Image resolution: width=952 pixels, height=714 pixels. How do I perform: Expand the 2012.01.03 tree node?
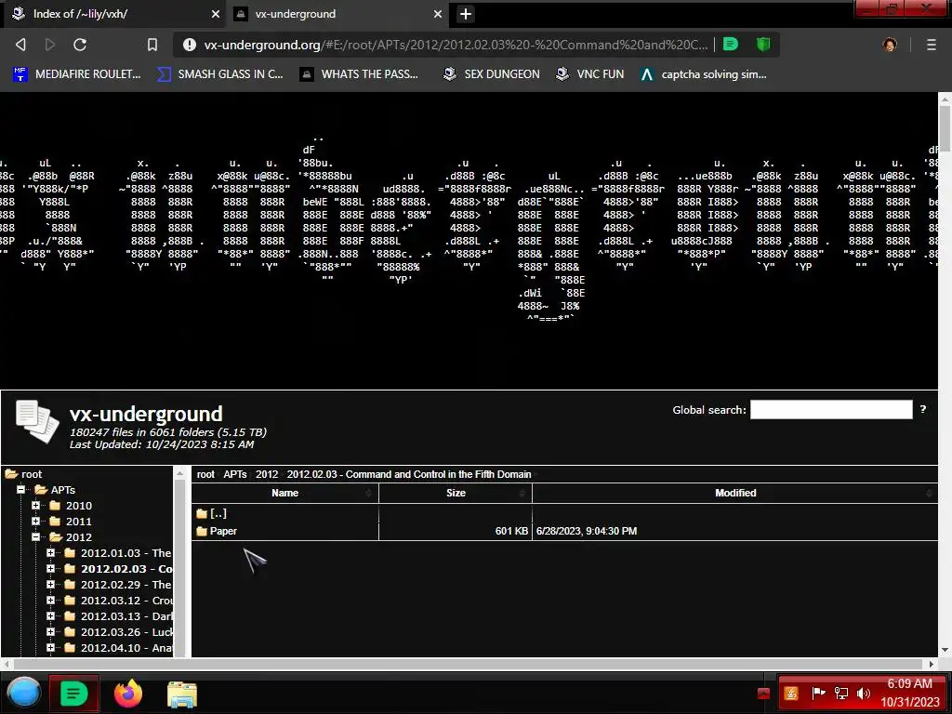click(50, 552)
